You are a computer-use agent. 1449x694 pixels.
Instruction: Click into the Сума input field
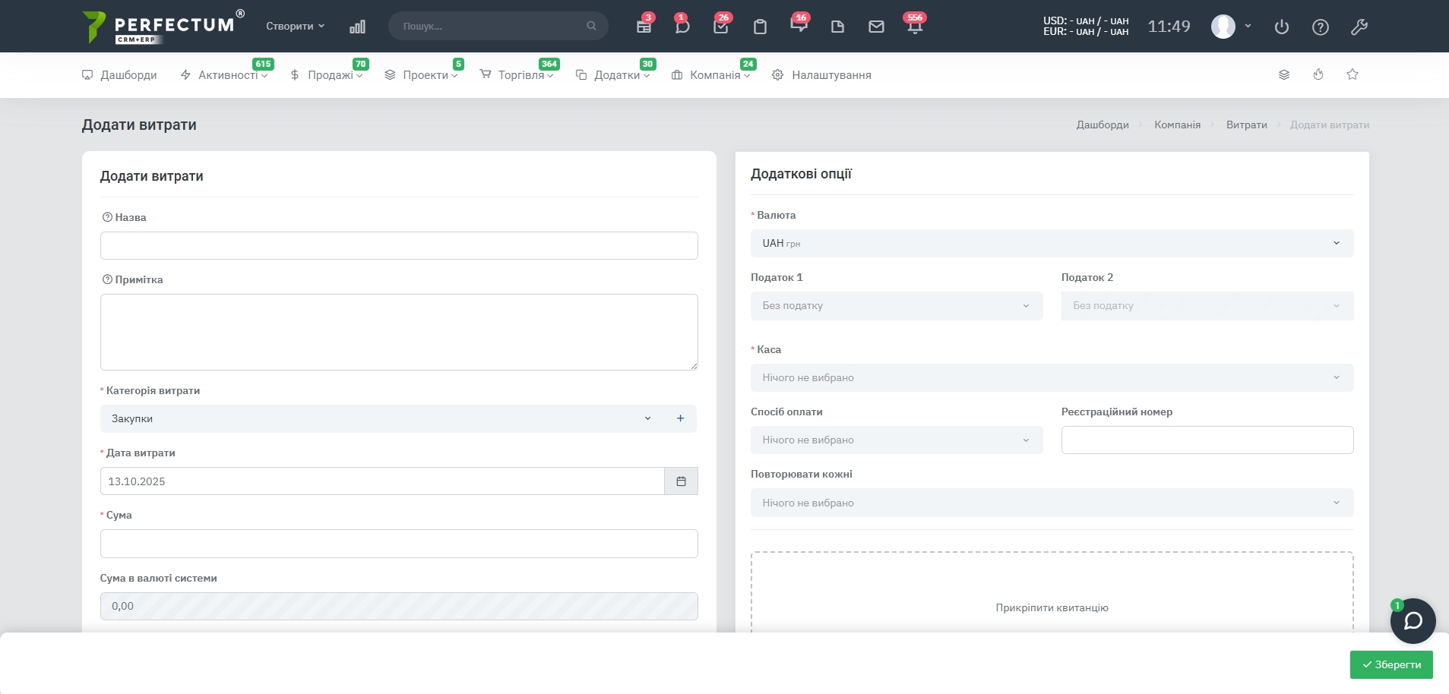coord(399,544)
